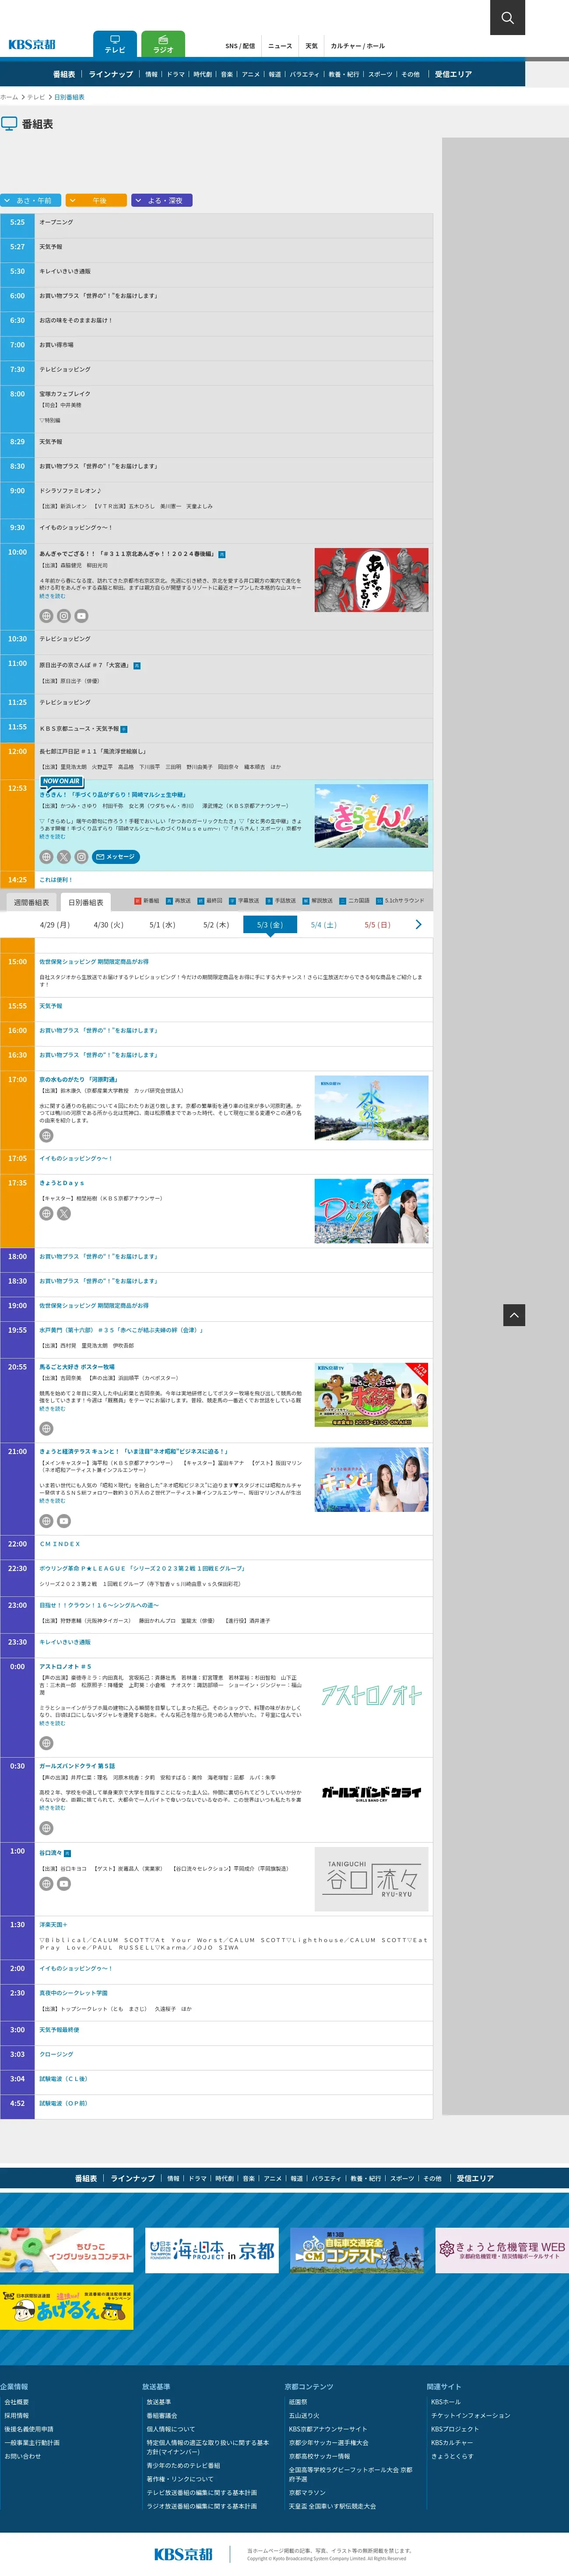
Task: Open 祇園祭 footer link
Action: (x=298, y=2402)
